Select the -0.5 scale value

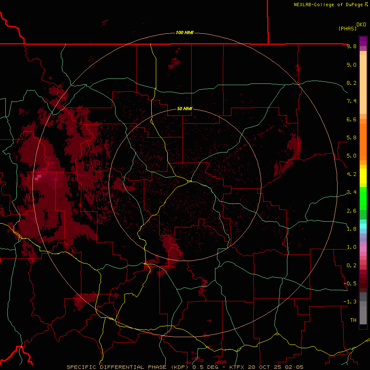click(x=350, y=284)
